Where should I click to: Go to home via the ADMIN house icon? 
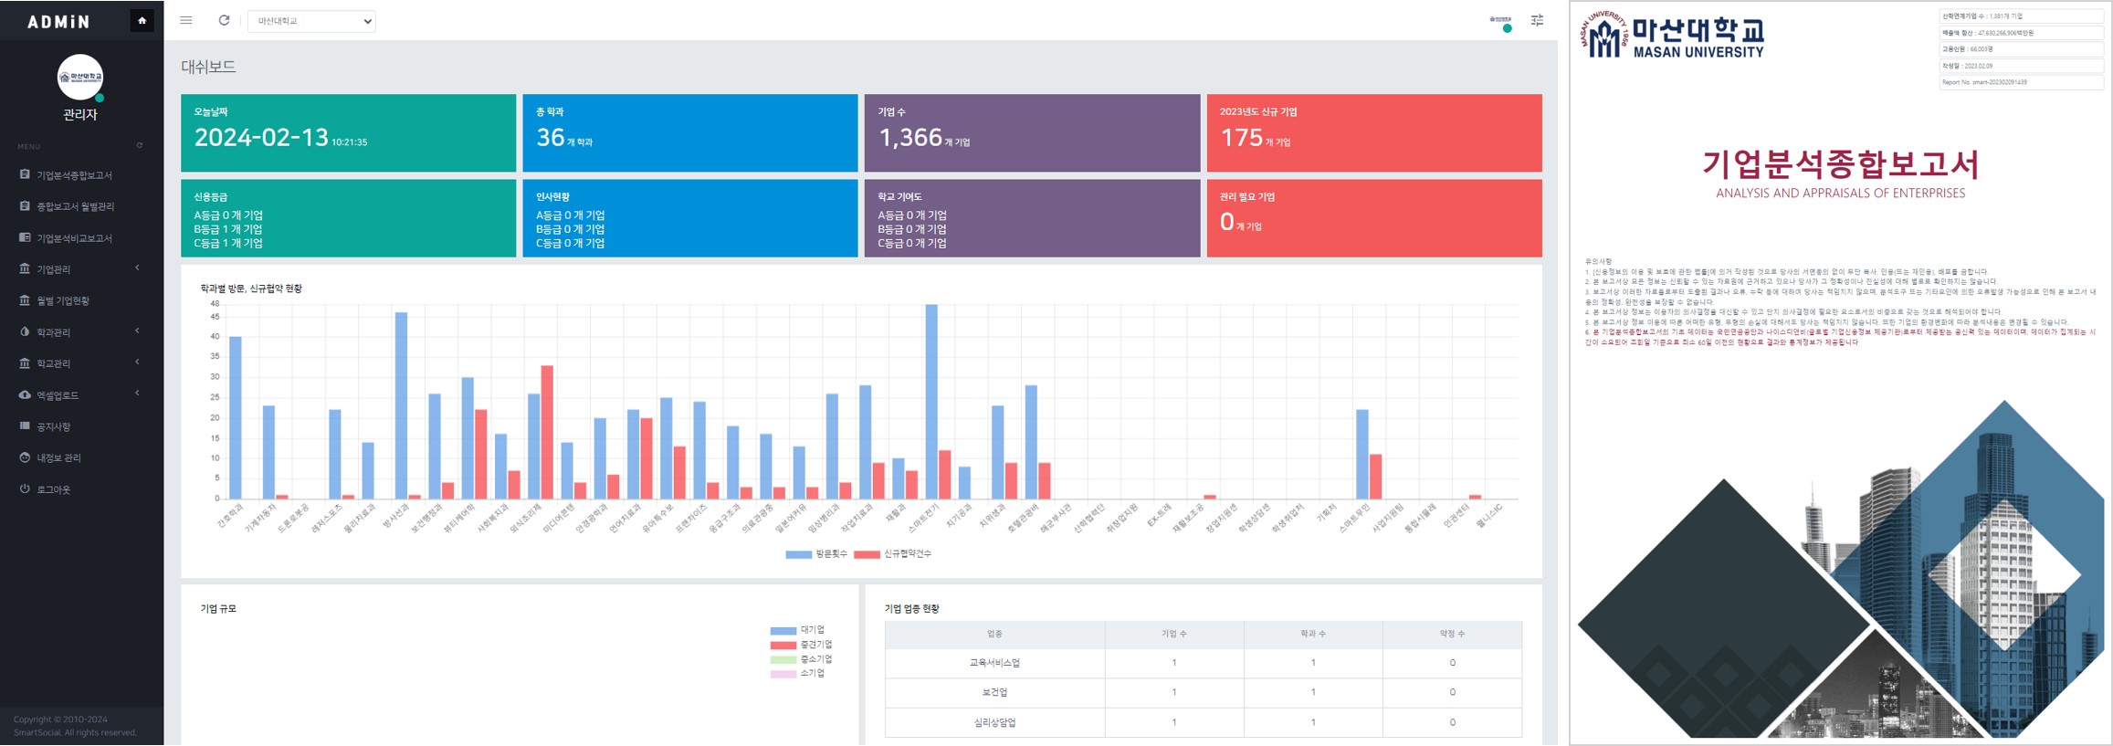point(142,20)
